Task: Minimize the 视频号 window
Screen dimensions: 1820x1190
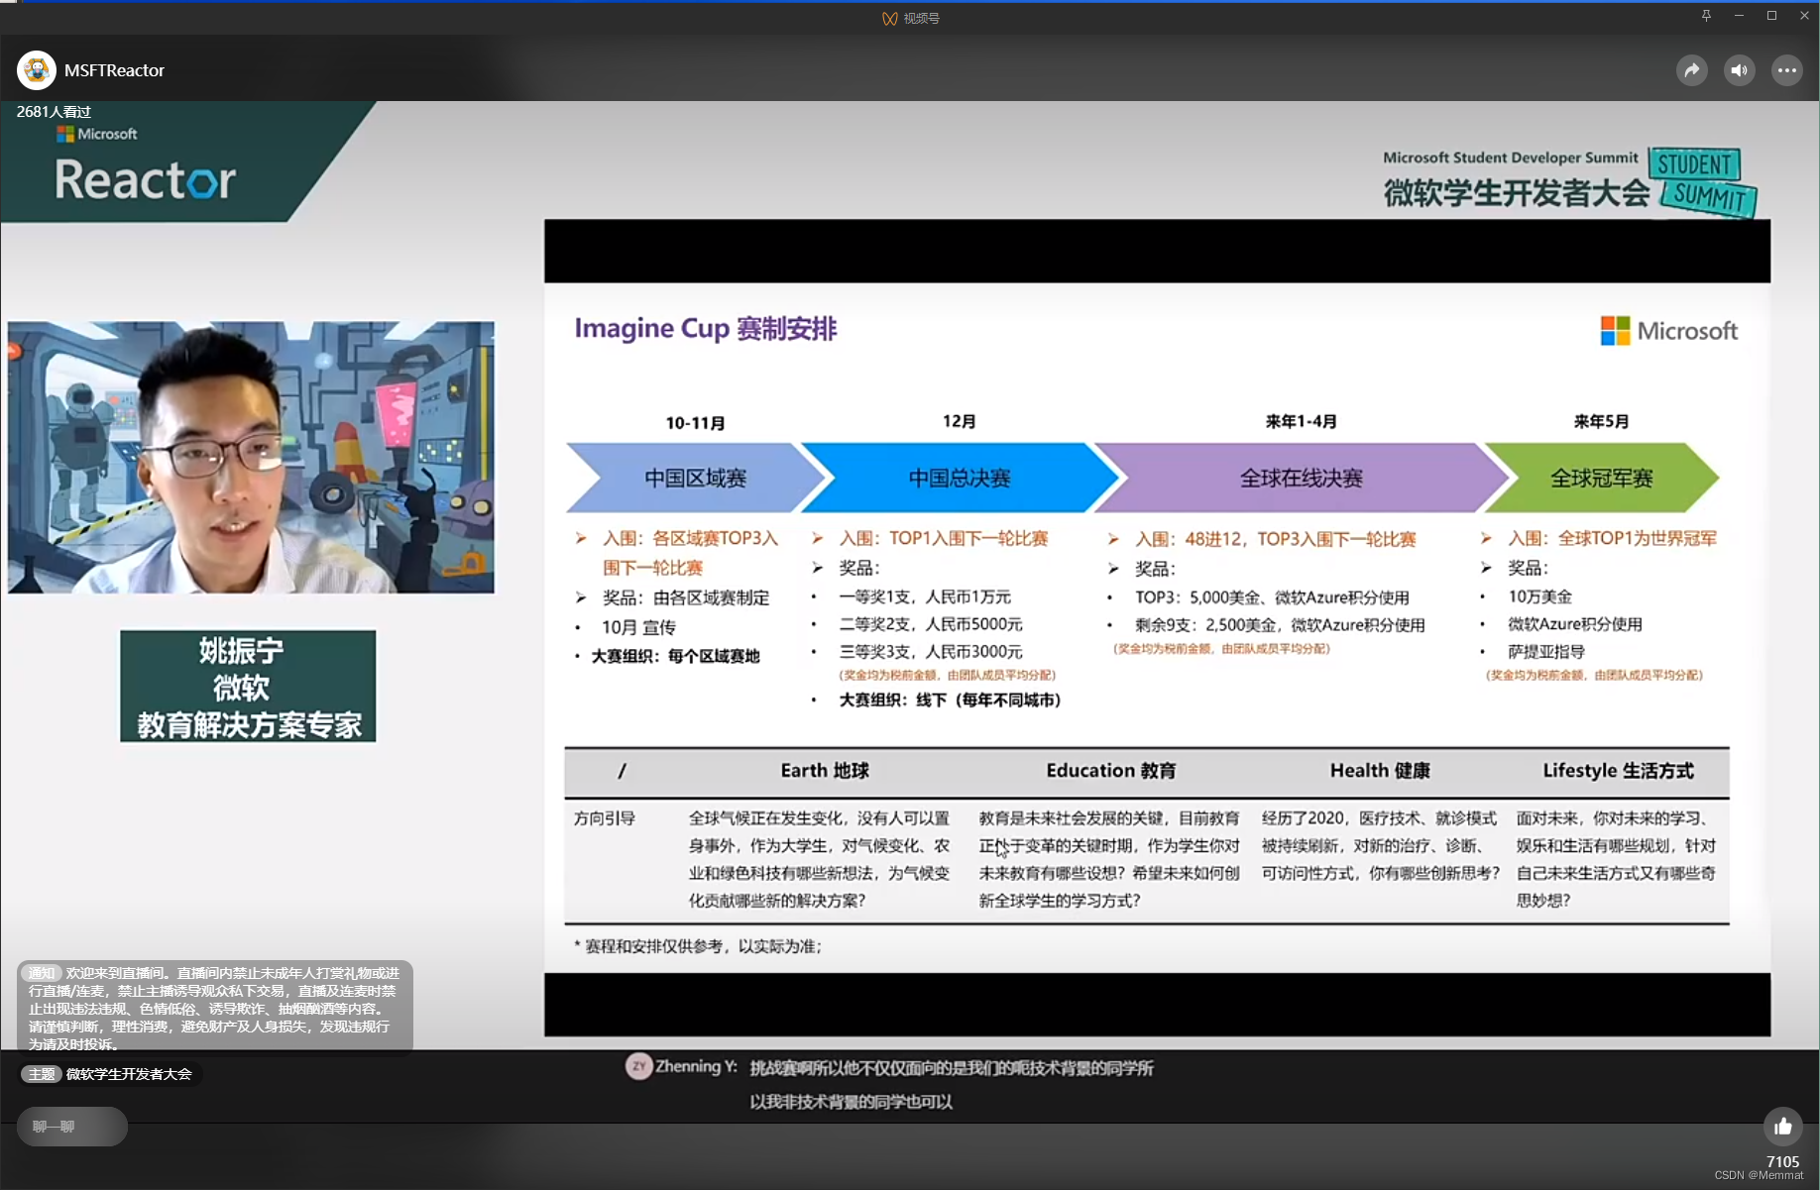Action: tap(1739, 16)
